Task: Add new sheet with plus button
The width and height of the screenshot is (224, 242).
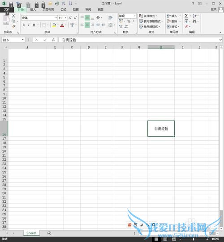Action: pyautogui.click(x=49, y=234)
